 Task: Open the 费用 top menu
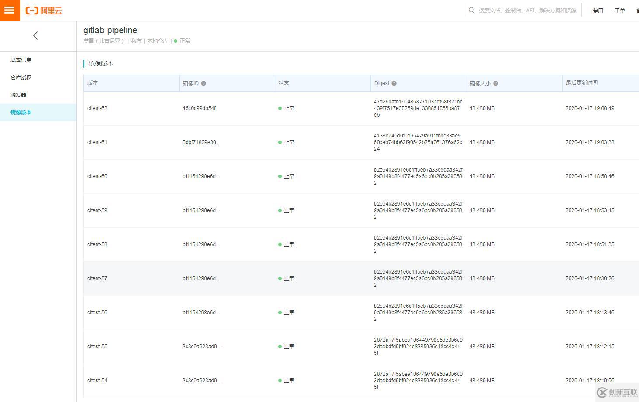598,10
